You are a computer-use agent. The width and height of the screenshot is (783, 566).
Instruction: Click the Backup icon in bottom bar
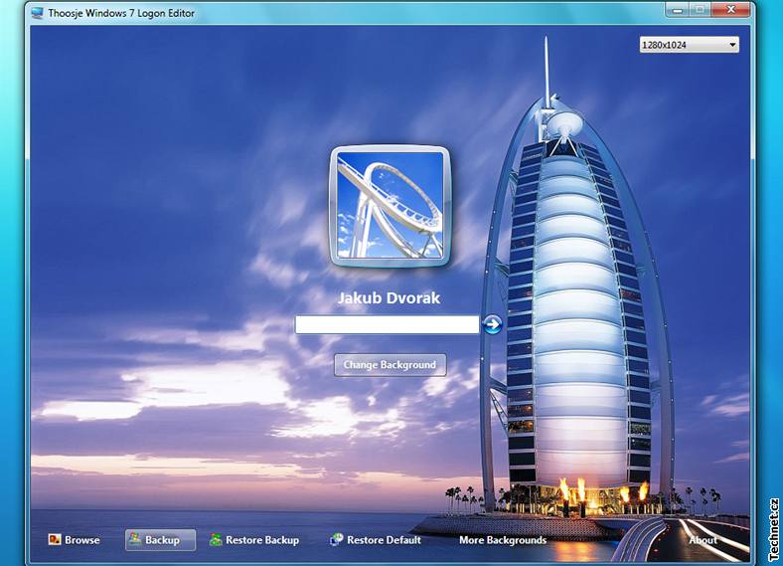(135, 540)
